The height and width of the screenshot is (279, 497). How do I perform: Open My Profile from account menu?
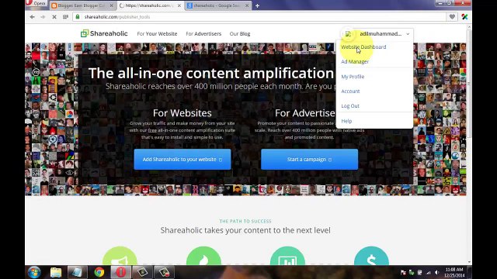click(353, 77)
